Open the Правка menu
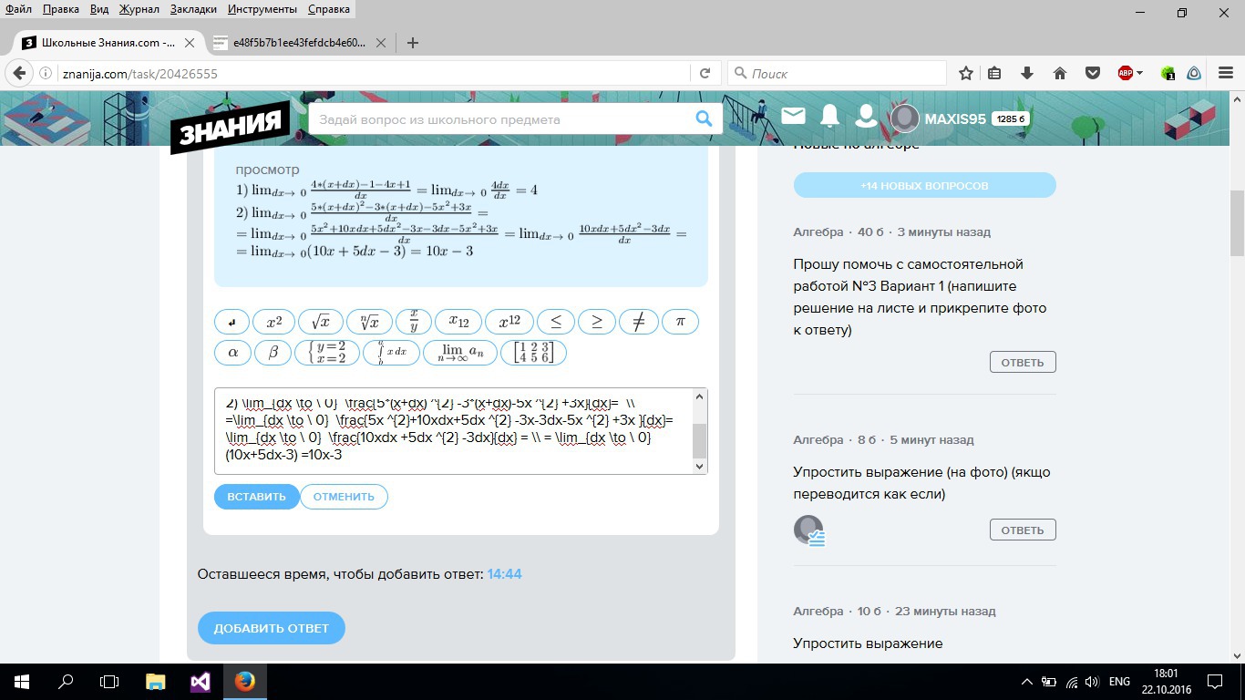 pyautogui.click(x=60, y=9)
